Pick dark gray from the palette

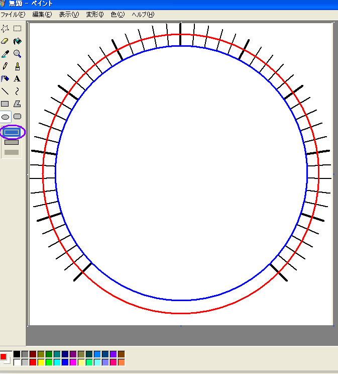(25, 354)
